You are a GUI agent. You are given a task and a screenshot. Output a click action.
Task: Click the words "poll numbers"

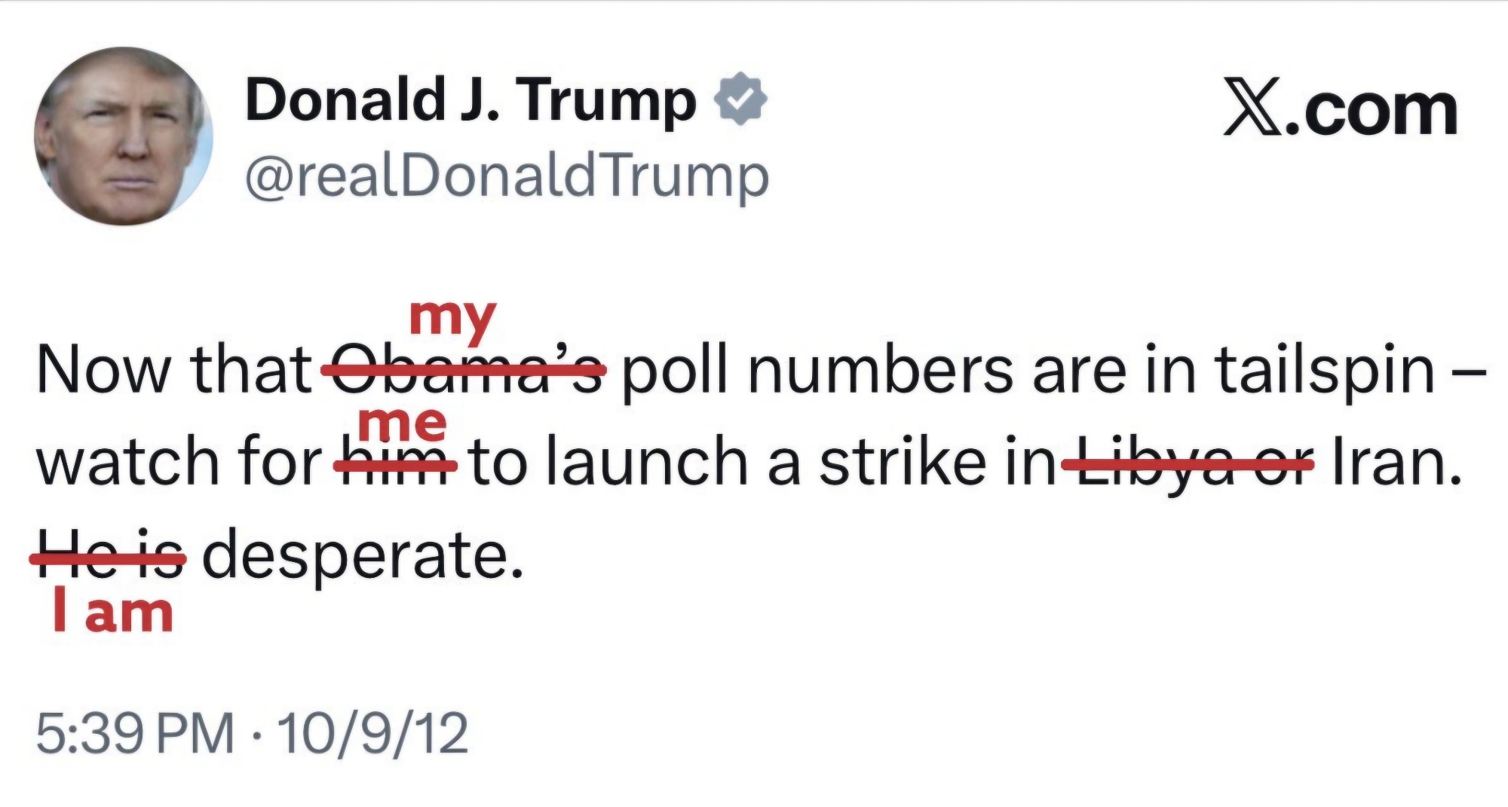point(817,370)
